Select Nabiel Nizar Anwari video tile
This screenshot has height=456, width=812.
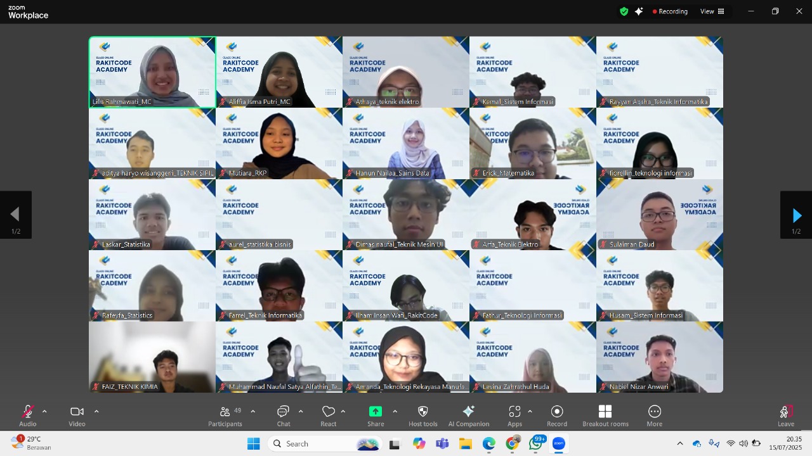tap(660, 357)
